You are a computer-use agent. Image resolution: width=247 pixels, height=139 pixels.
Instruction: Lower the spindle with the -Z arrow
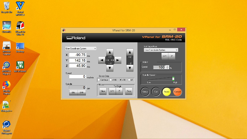tap(130, 68)
